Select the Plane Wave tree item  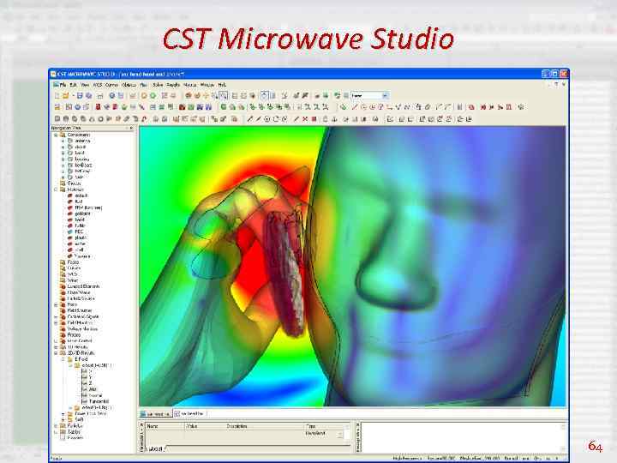[79, 292]
